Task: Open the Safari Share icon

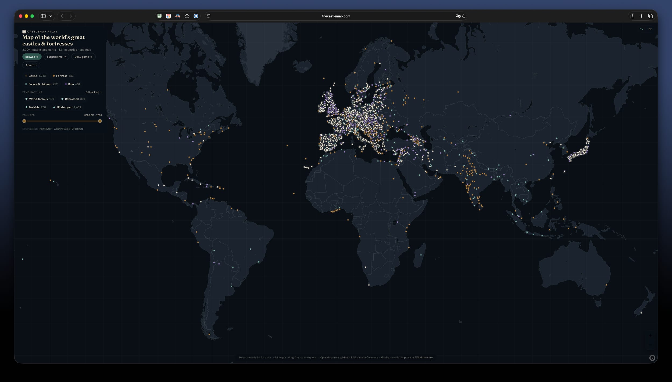Action: point(632,16)
